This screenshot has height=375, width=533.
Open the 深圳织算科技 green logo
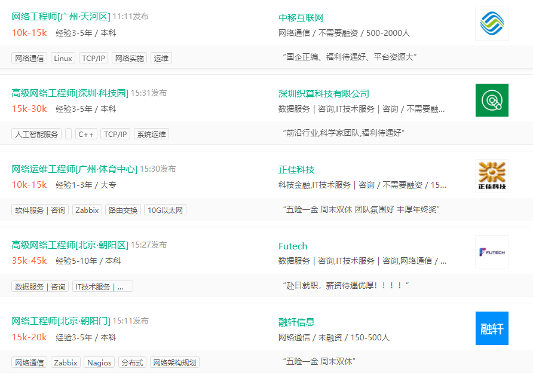(x=492, y=100)
